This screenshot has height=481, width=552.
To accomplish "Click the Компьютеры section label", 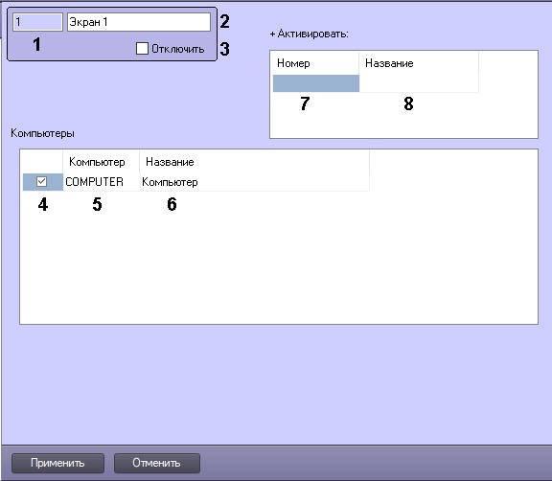I will click(42, 133).
